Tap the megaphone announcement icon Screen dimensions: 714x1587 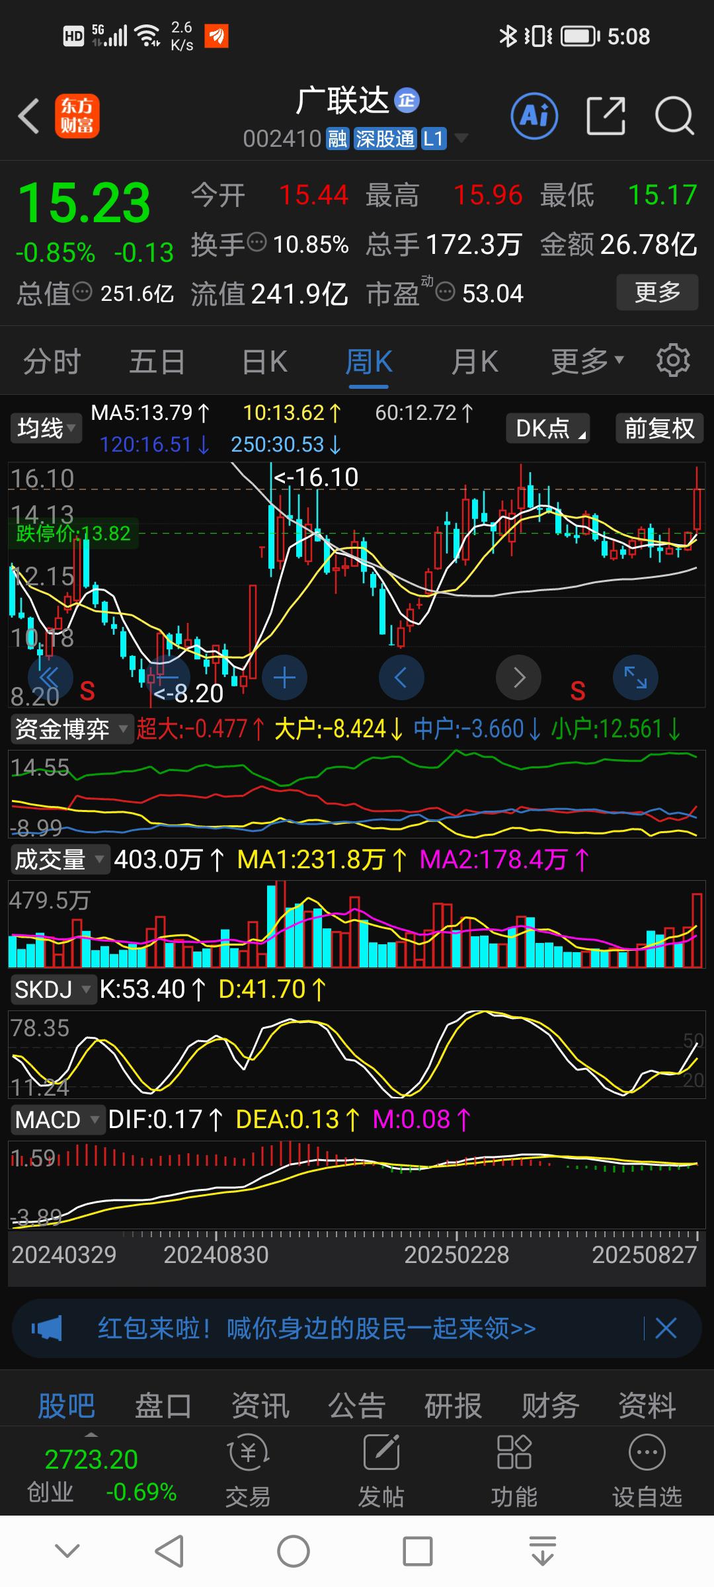tap(46, 1328)
